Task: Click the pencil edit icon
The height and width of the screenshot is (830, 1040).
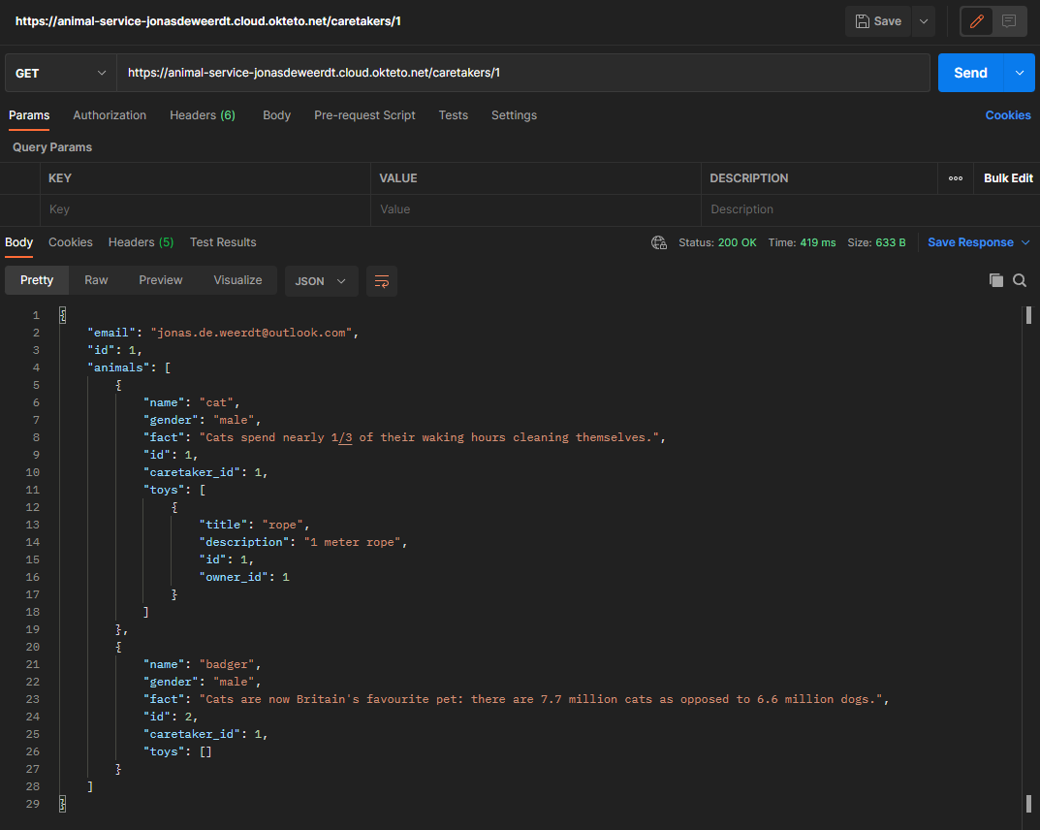Action: point(976,21)
